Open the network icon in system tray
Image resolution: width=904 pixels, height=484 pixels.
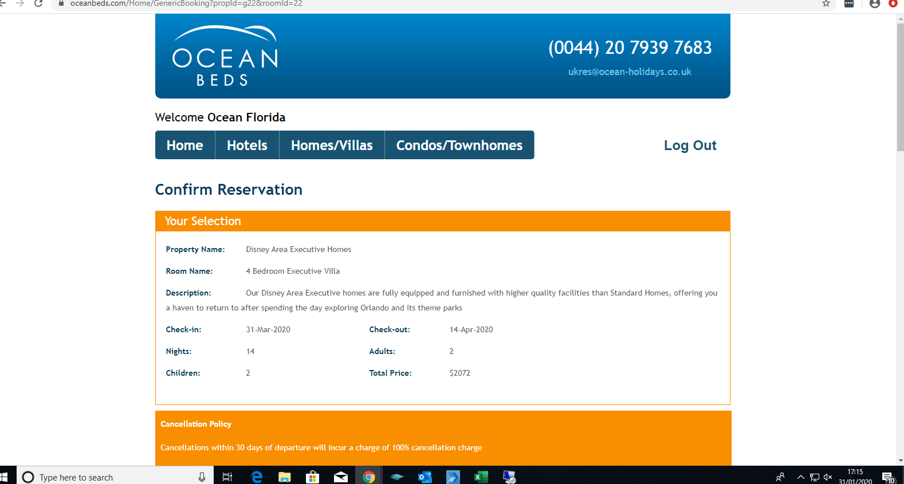point(815,477)
